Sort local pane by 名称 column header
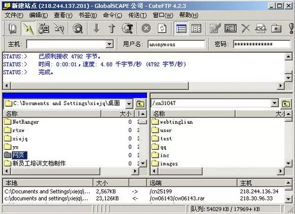 [52, 114]
